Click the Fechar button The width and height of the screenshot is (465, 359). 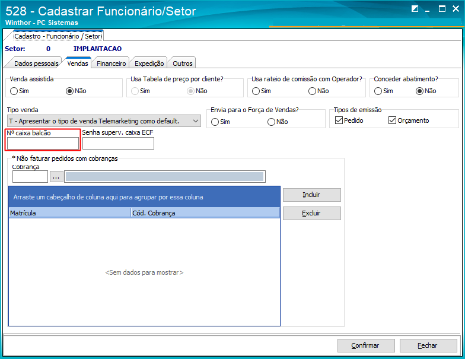(428, 345)
